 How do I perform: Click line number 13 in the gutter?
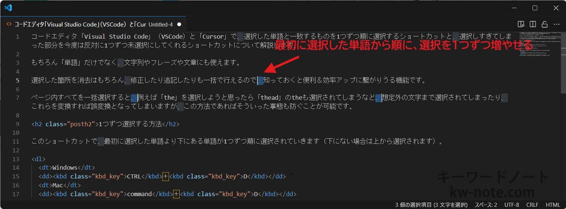click(x=15, y=159)
